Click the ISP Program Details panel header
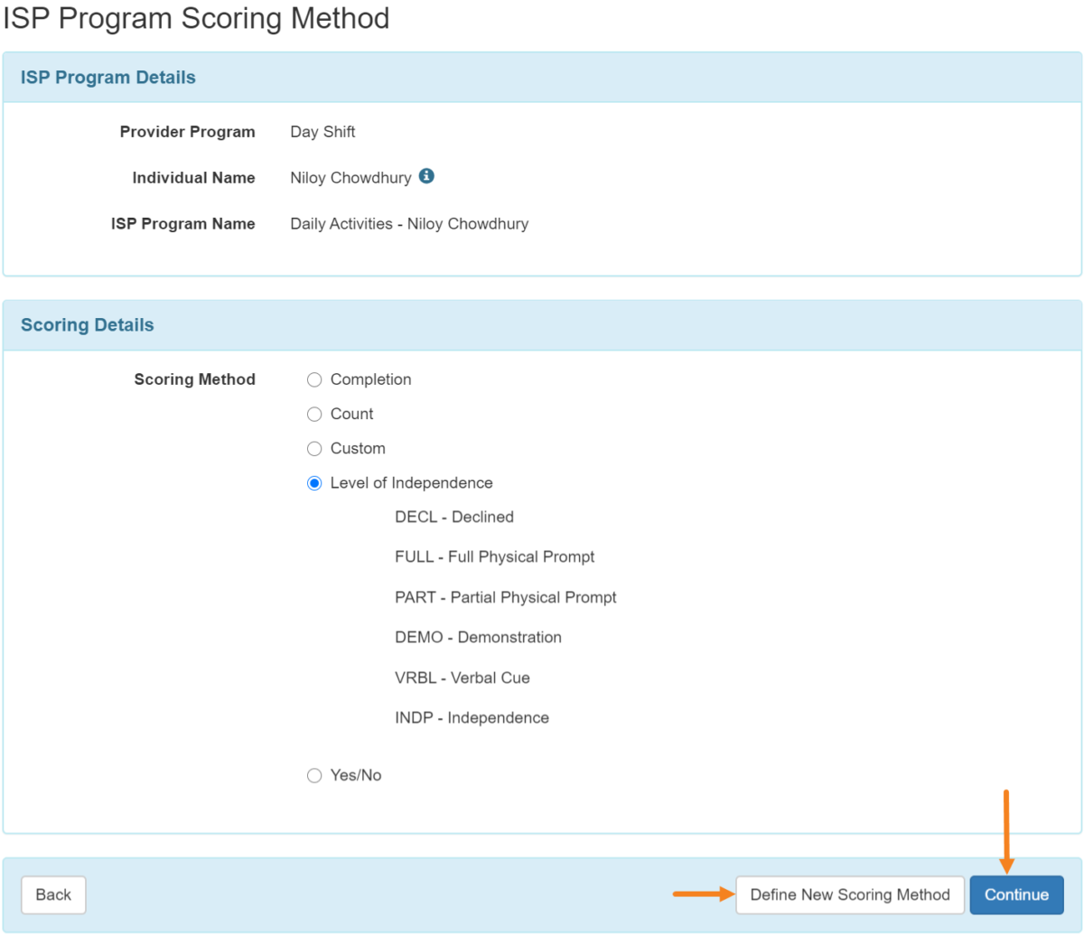1084x935 pixels. tap(108, 78)
